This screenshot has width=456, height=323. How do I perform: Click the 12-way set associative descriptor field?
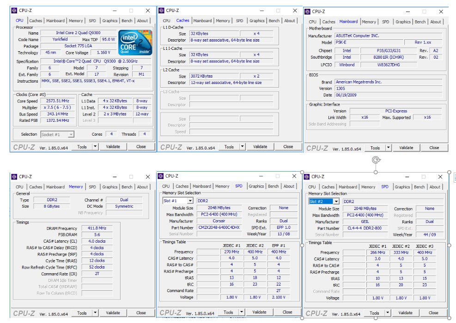point(231,83)
